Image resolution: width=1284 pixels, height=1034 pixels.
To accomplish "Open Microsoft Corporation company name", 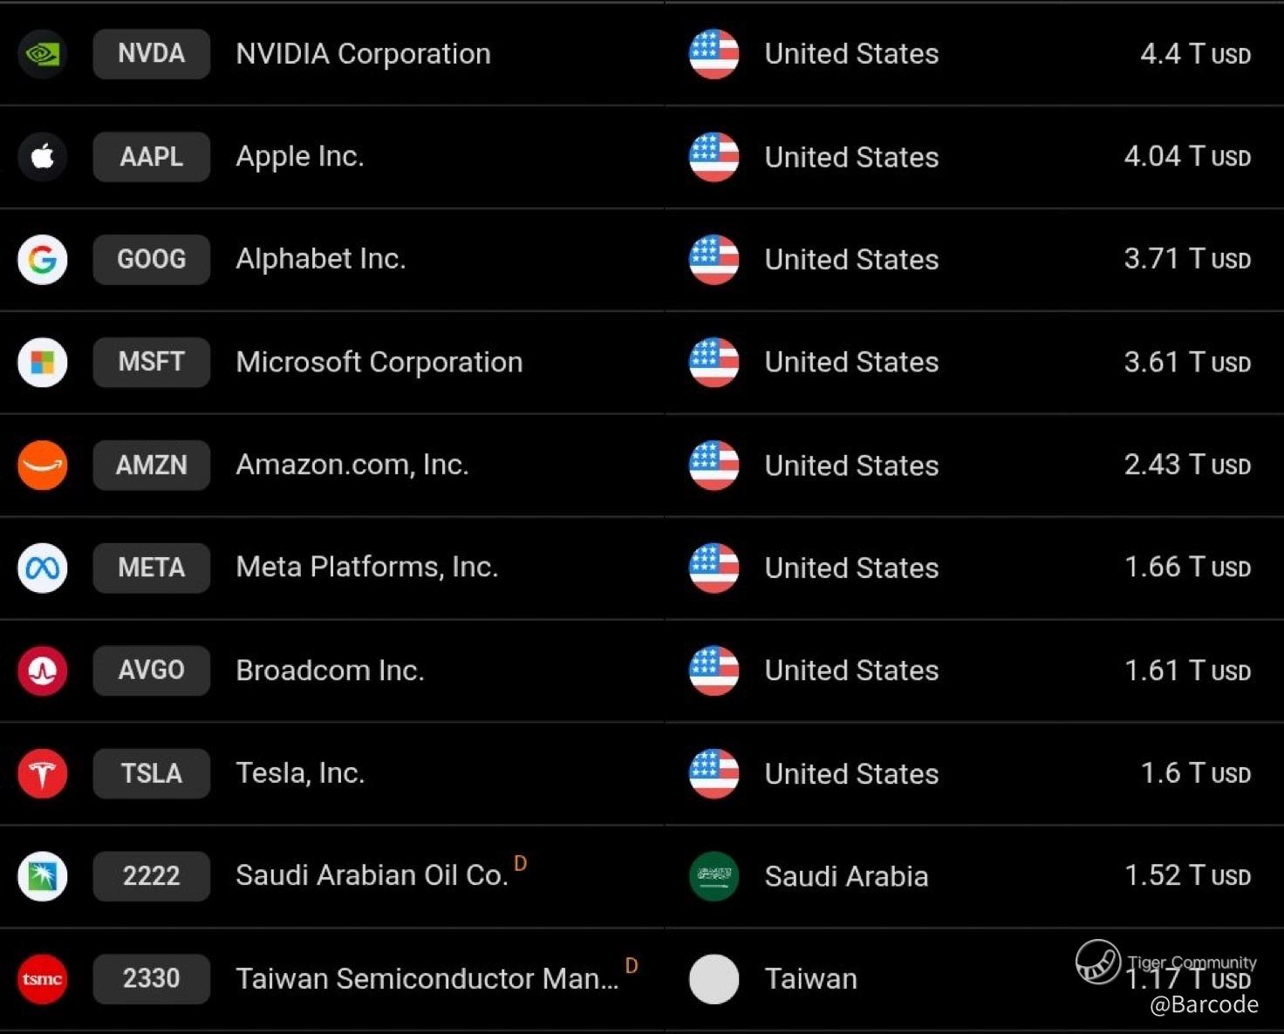I will coord(379,363).
